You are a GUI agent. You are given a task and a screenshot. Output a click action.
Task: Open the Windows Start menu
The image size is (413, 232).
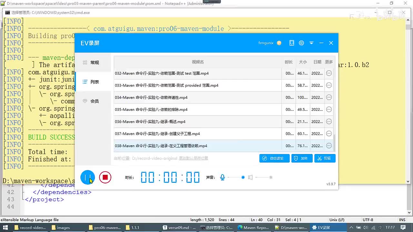(5, 227)
